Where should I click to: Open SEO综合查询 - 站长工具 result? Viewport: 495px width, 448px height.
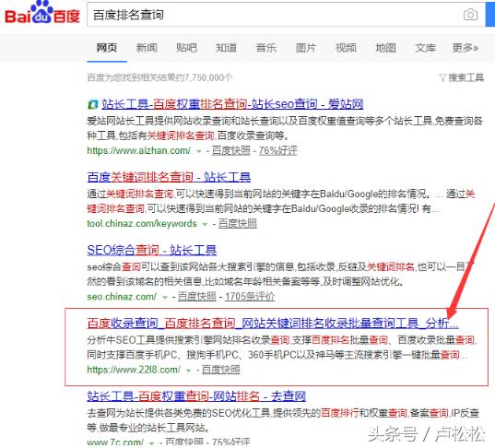click(x=152, y=250)
